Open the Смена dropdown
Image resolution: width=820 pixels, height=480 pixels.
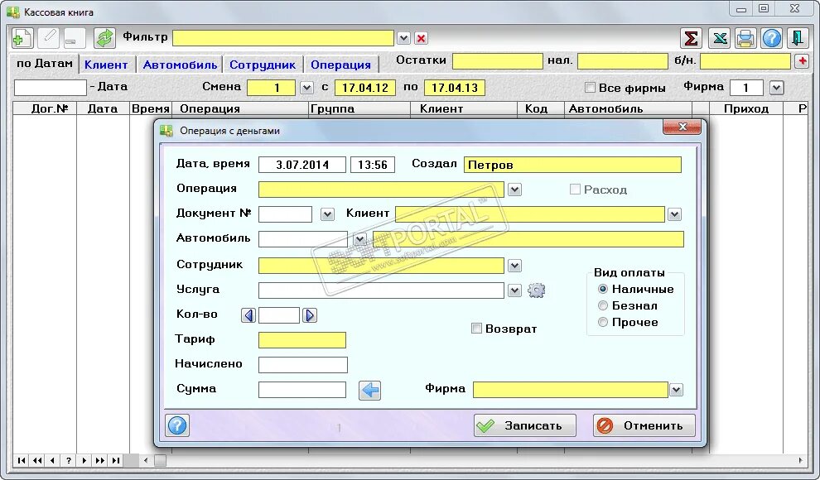pyautogui.click(x=307, y=87)
